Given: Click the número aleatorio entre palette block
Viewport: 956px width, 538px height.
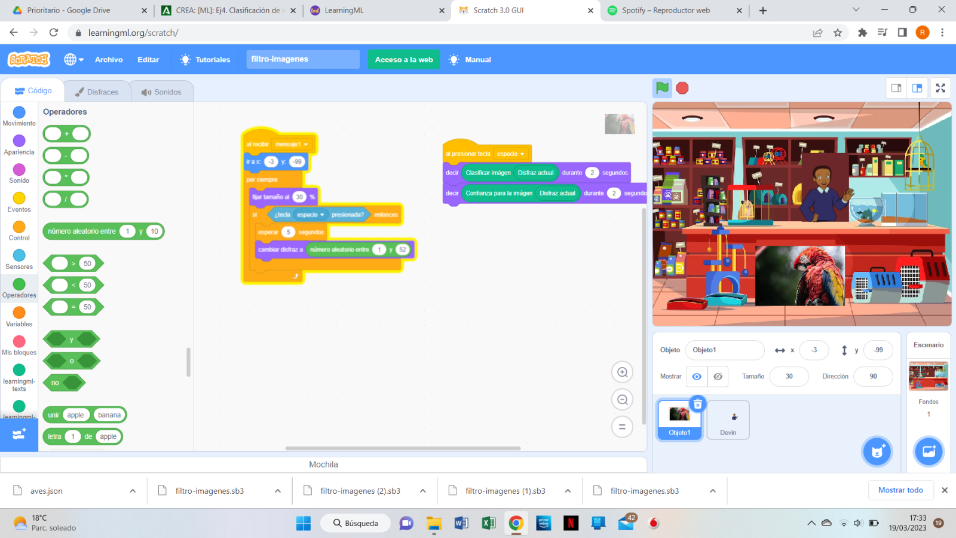Looking at the screenshot, I should [x=103, y=231].
